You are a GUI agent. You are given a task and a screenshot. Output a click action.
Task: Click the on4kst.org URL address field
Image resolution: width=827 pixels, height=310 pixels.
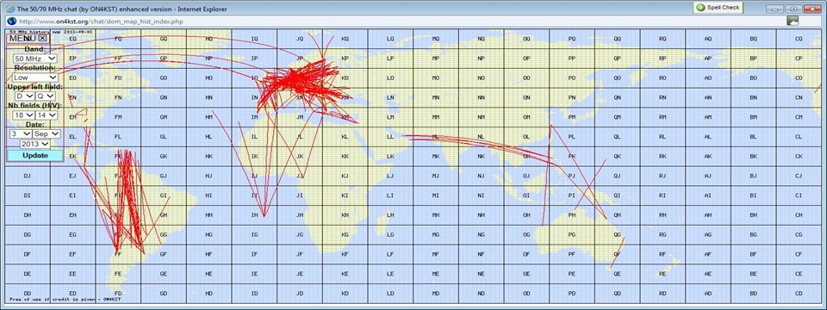401,21
